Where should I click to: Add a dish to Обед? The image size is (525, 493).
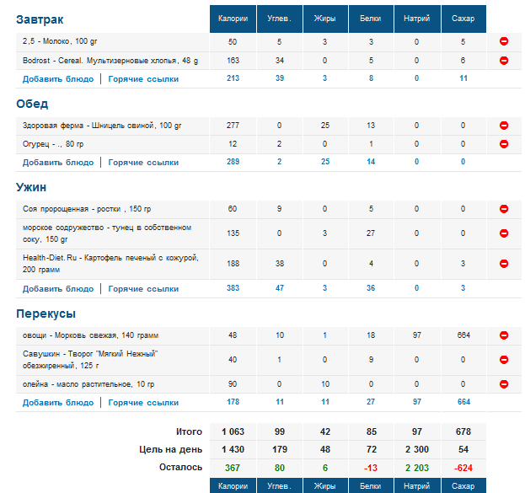click(58, 163)
